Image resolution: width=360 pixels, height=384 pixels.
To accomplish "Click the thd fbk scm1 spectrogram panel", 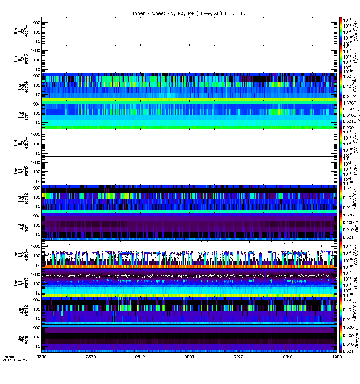I will (x=189, y=227).
